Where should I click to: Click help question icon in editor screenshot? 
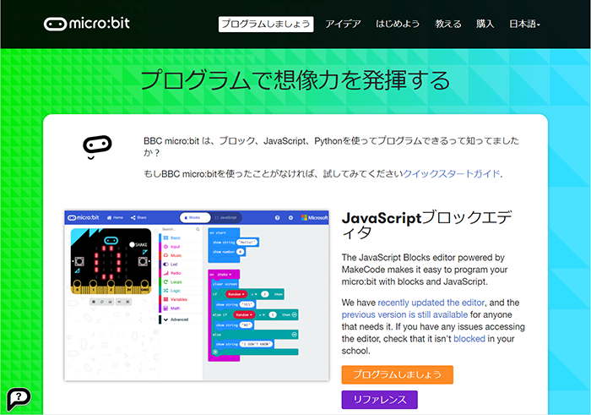[278, 218]
